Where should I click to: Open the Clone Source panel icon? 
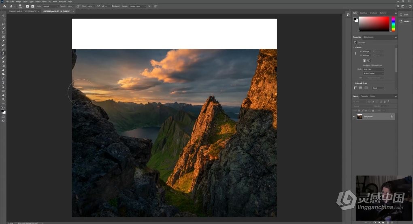[33, 6]
